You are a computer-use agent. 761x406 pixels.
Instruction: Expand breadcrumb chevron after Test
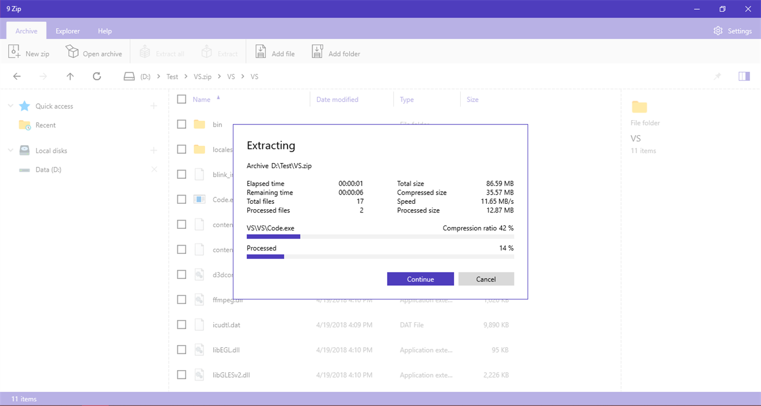coord(186,77)
